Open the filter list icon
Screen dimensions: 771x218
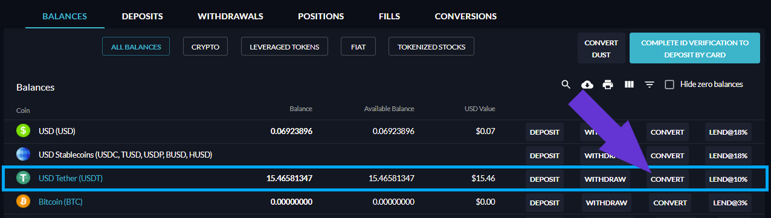(x=650, y=85)
